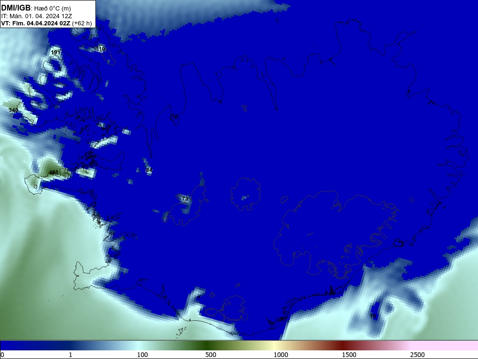
Task: Click the init time line 'IT: Mán. 01. 04. 2024 12Z'
Action: pos(37,16)
